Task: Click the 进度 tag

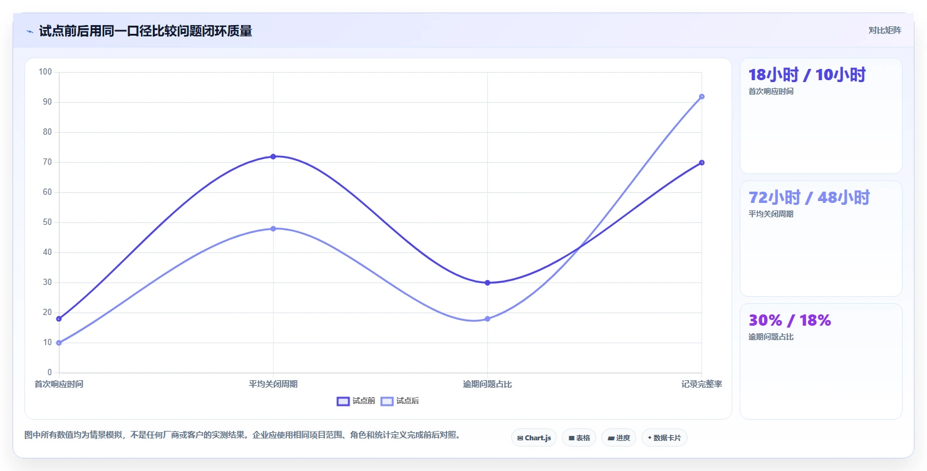Action: tap(618, 438)
